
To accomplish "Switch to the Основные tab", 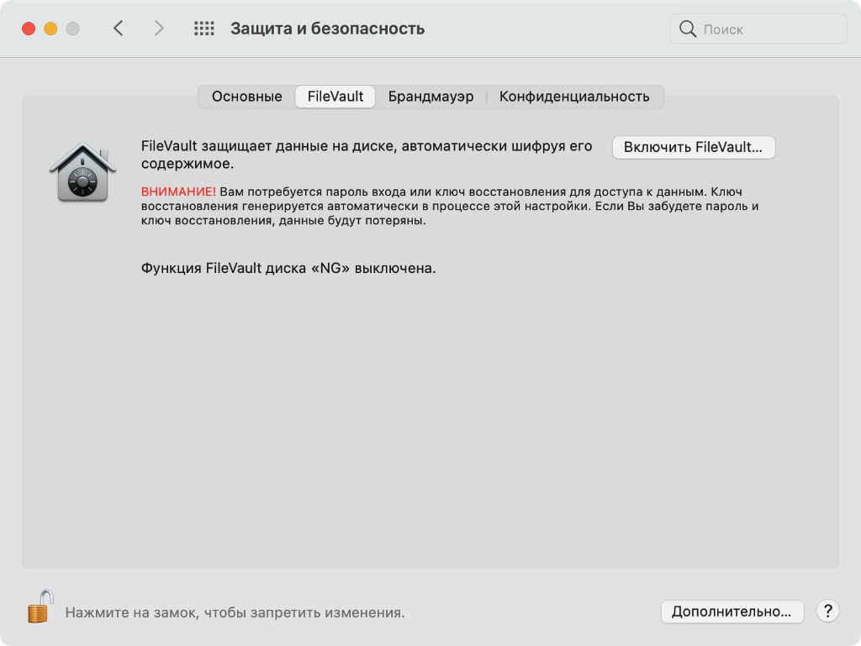I will coord(246,97).
